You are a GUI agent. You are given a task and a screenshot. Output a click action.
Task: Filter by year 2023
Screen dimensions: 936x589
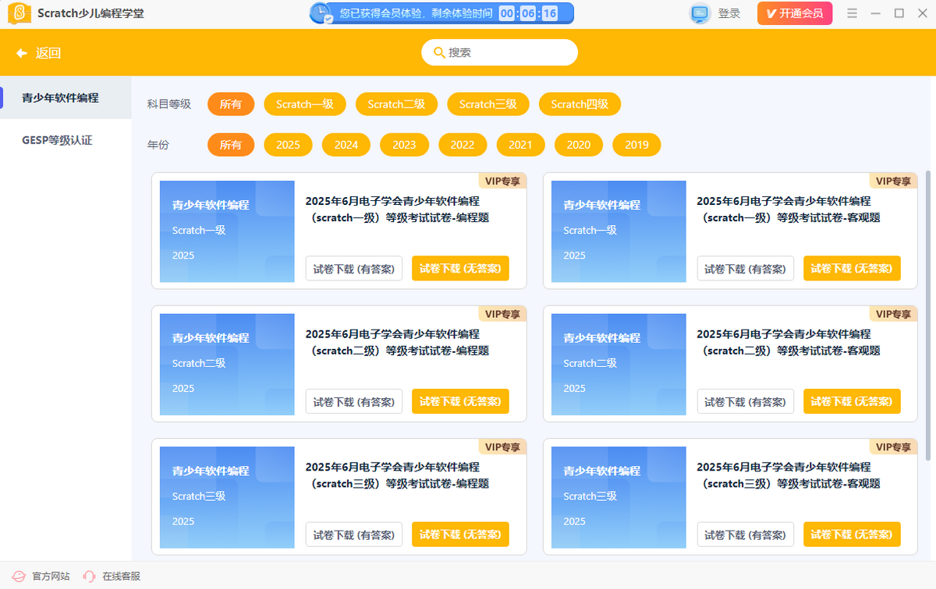point(404,145)
